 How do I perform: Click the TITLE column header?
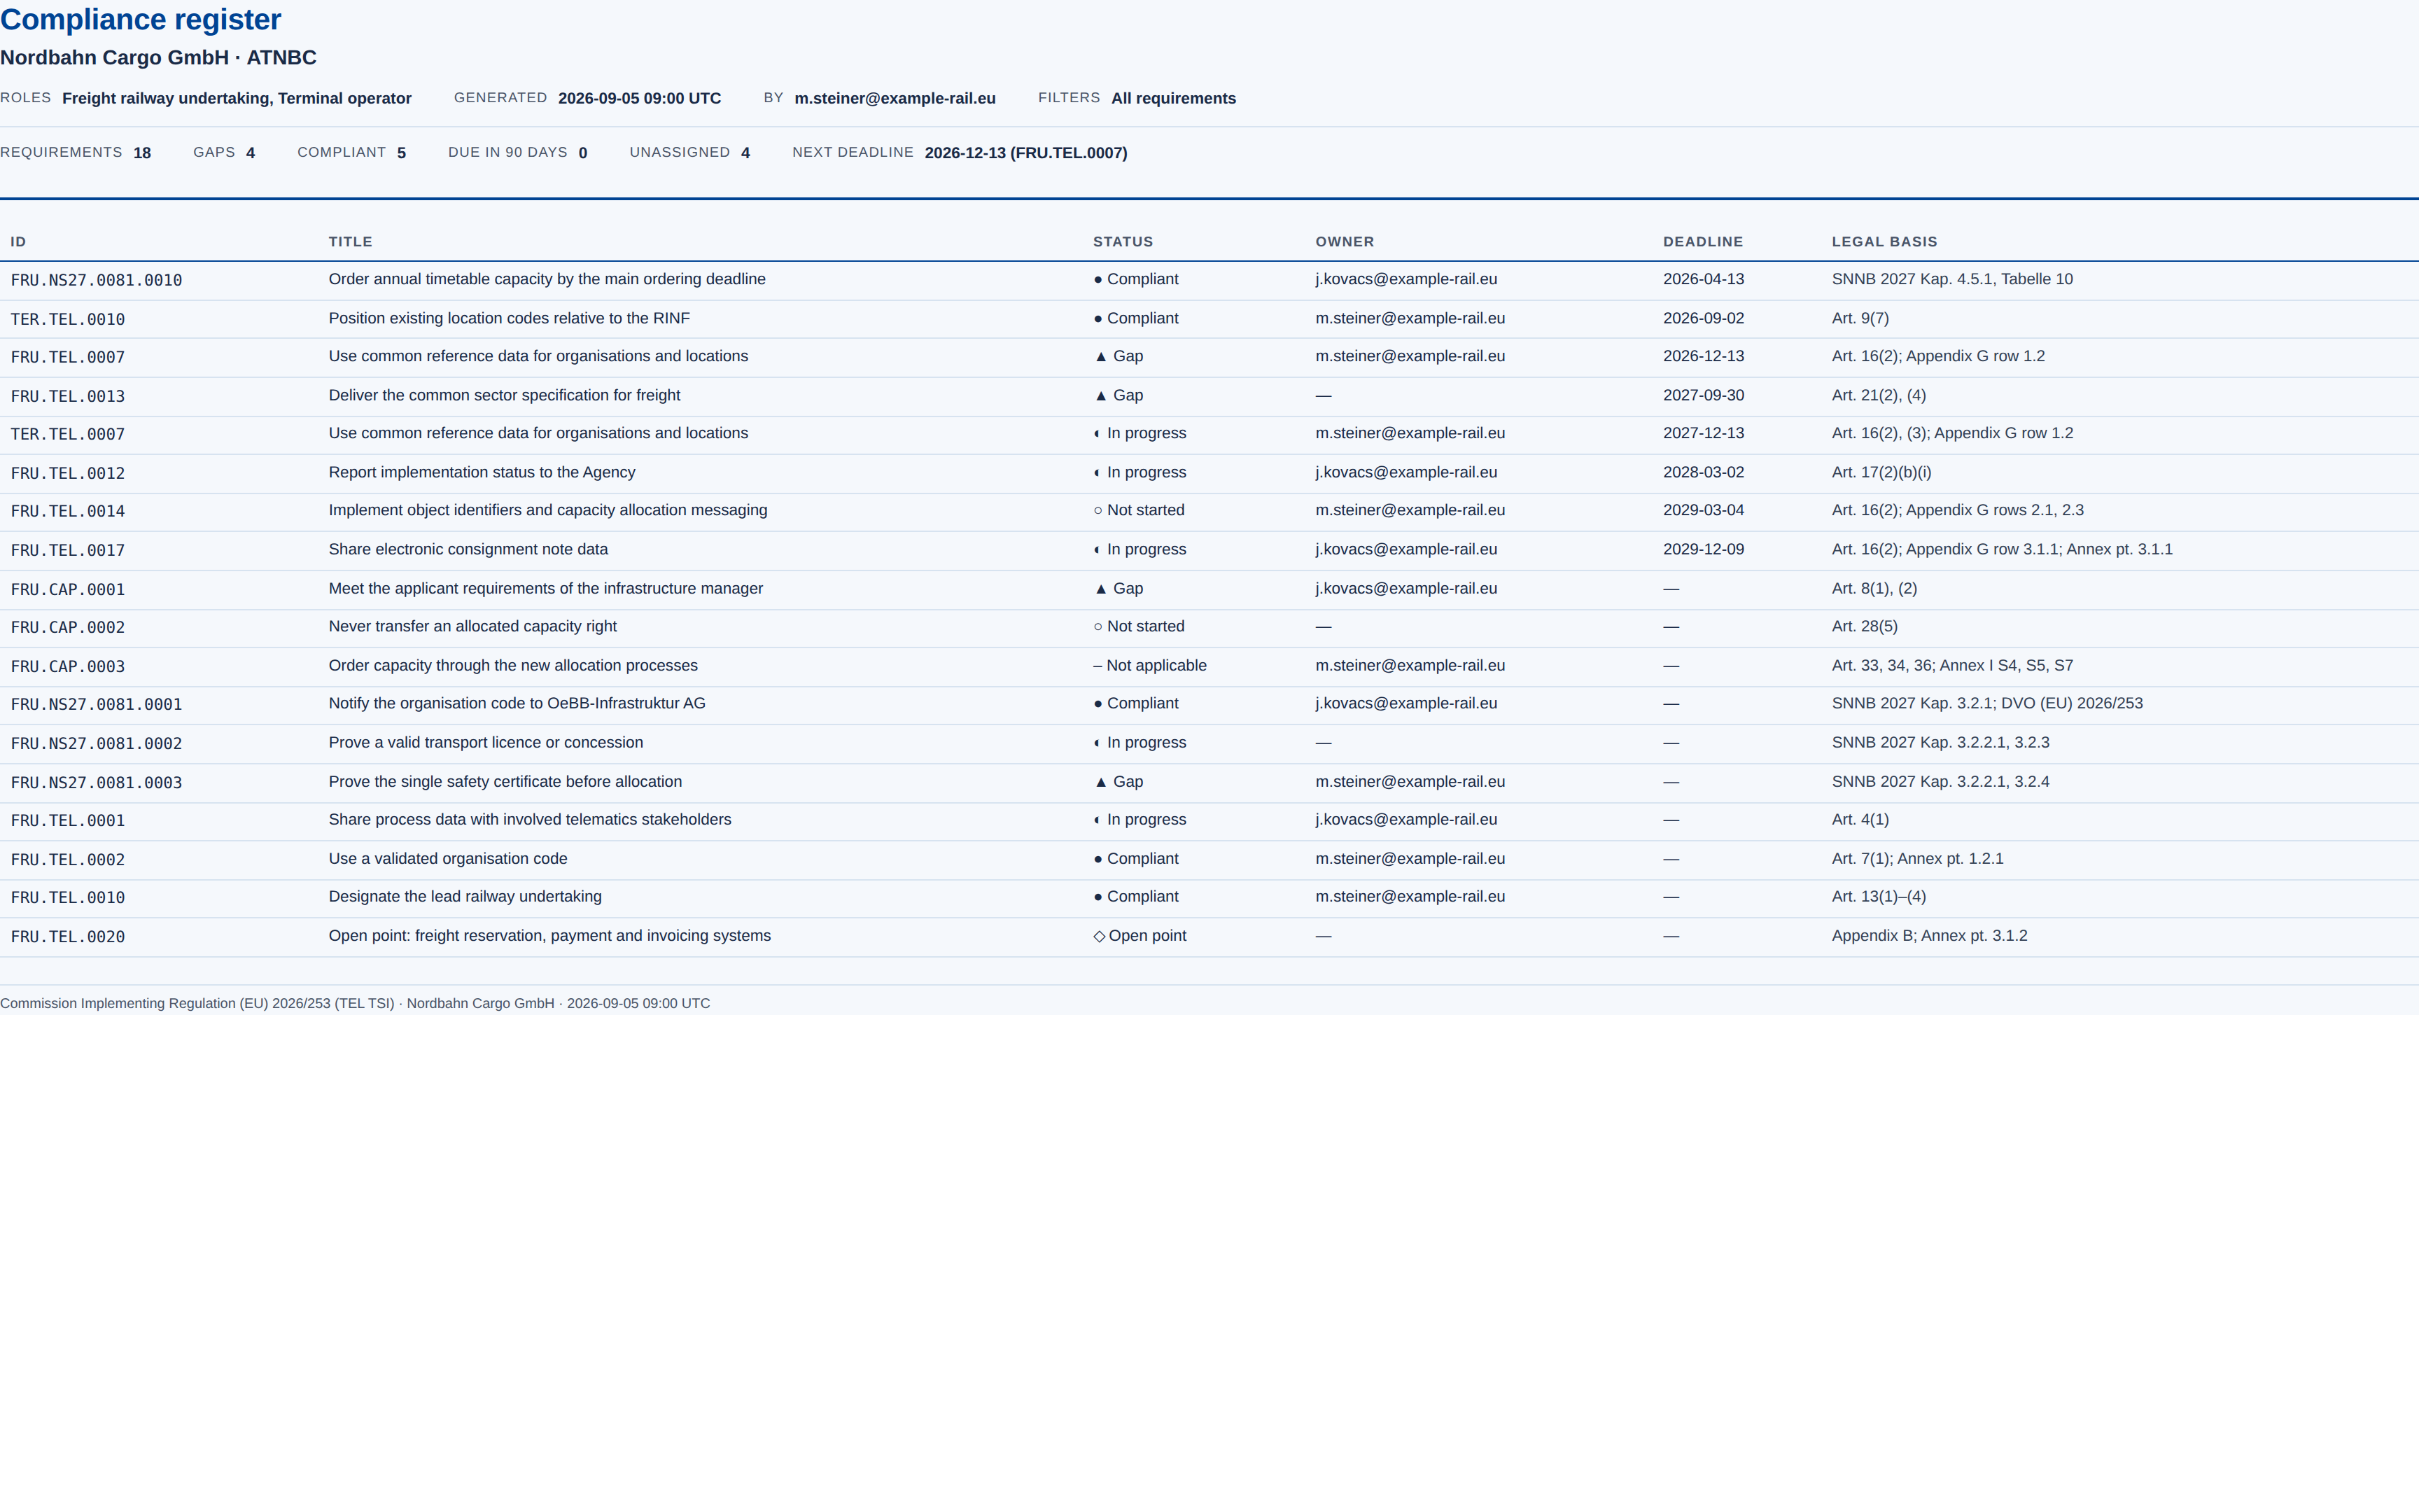[351, 242]
